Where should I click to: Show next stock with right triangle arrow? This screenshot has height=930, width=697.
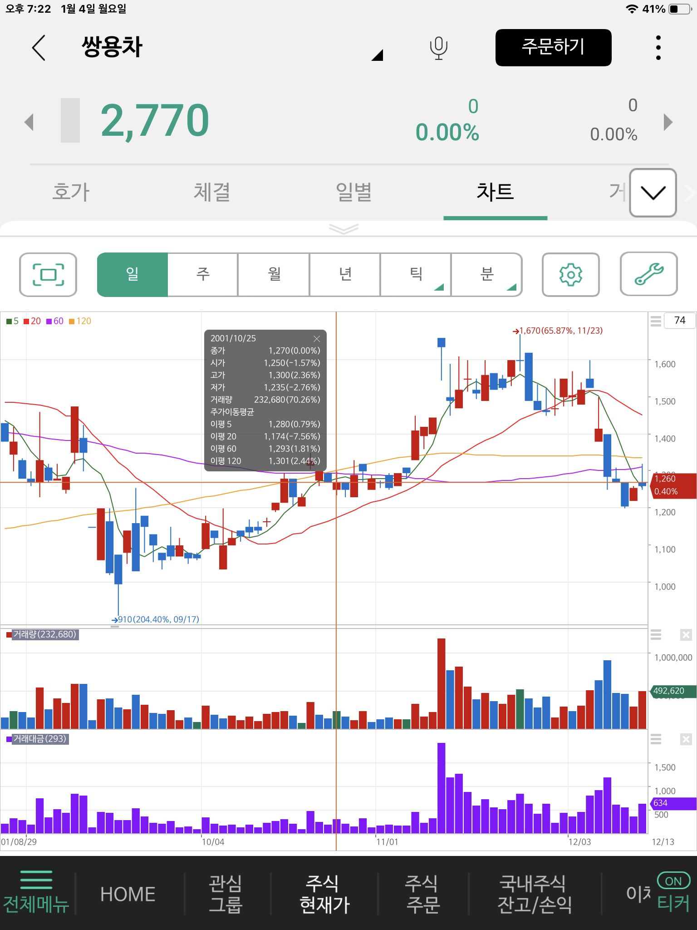click(x=668, y=122)
